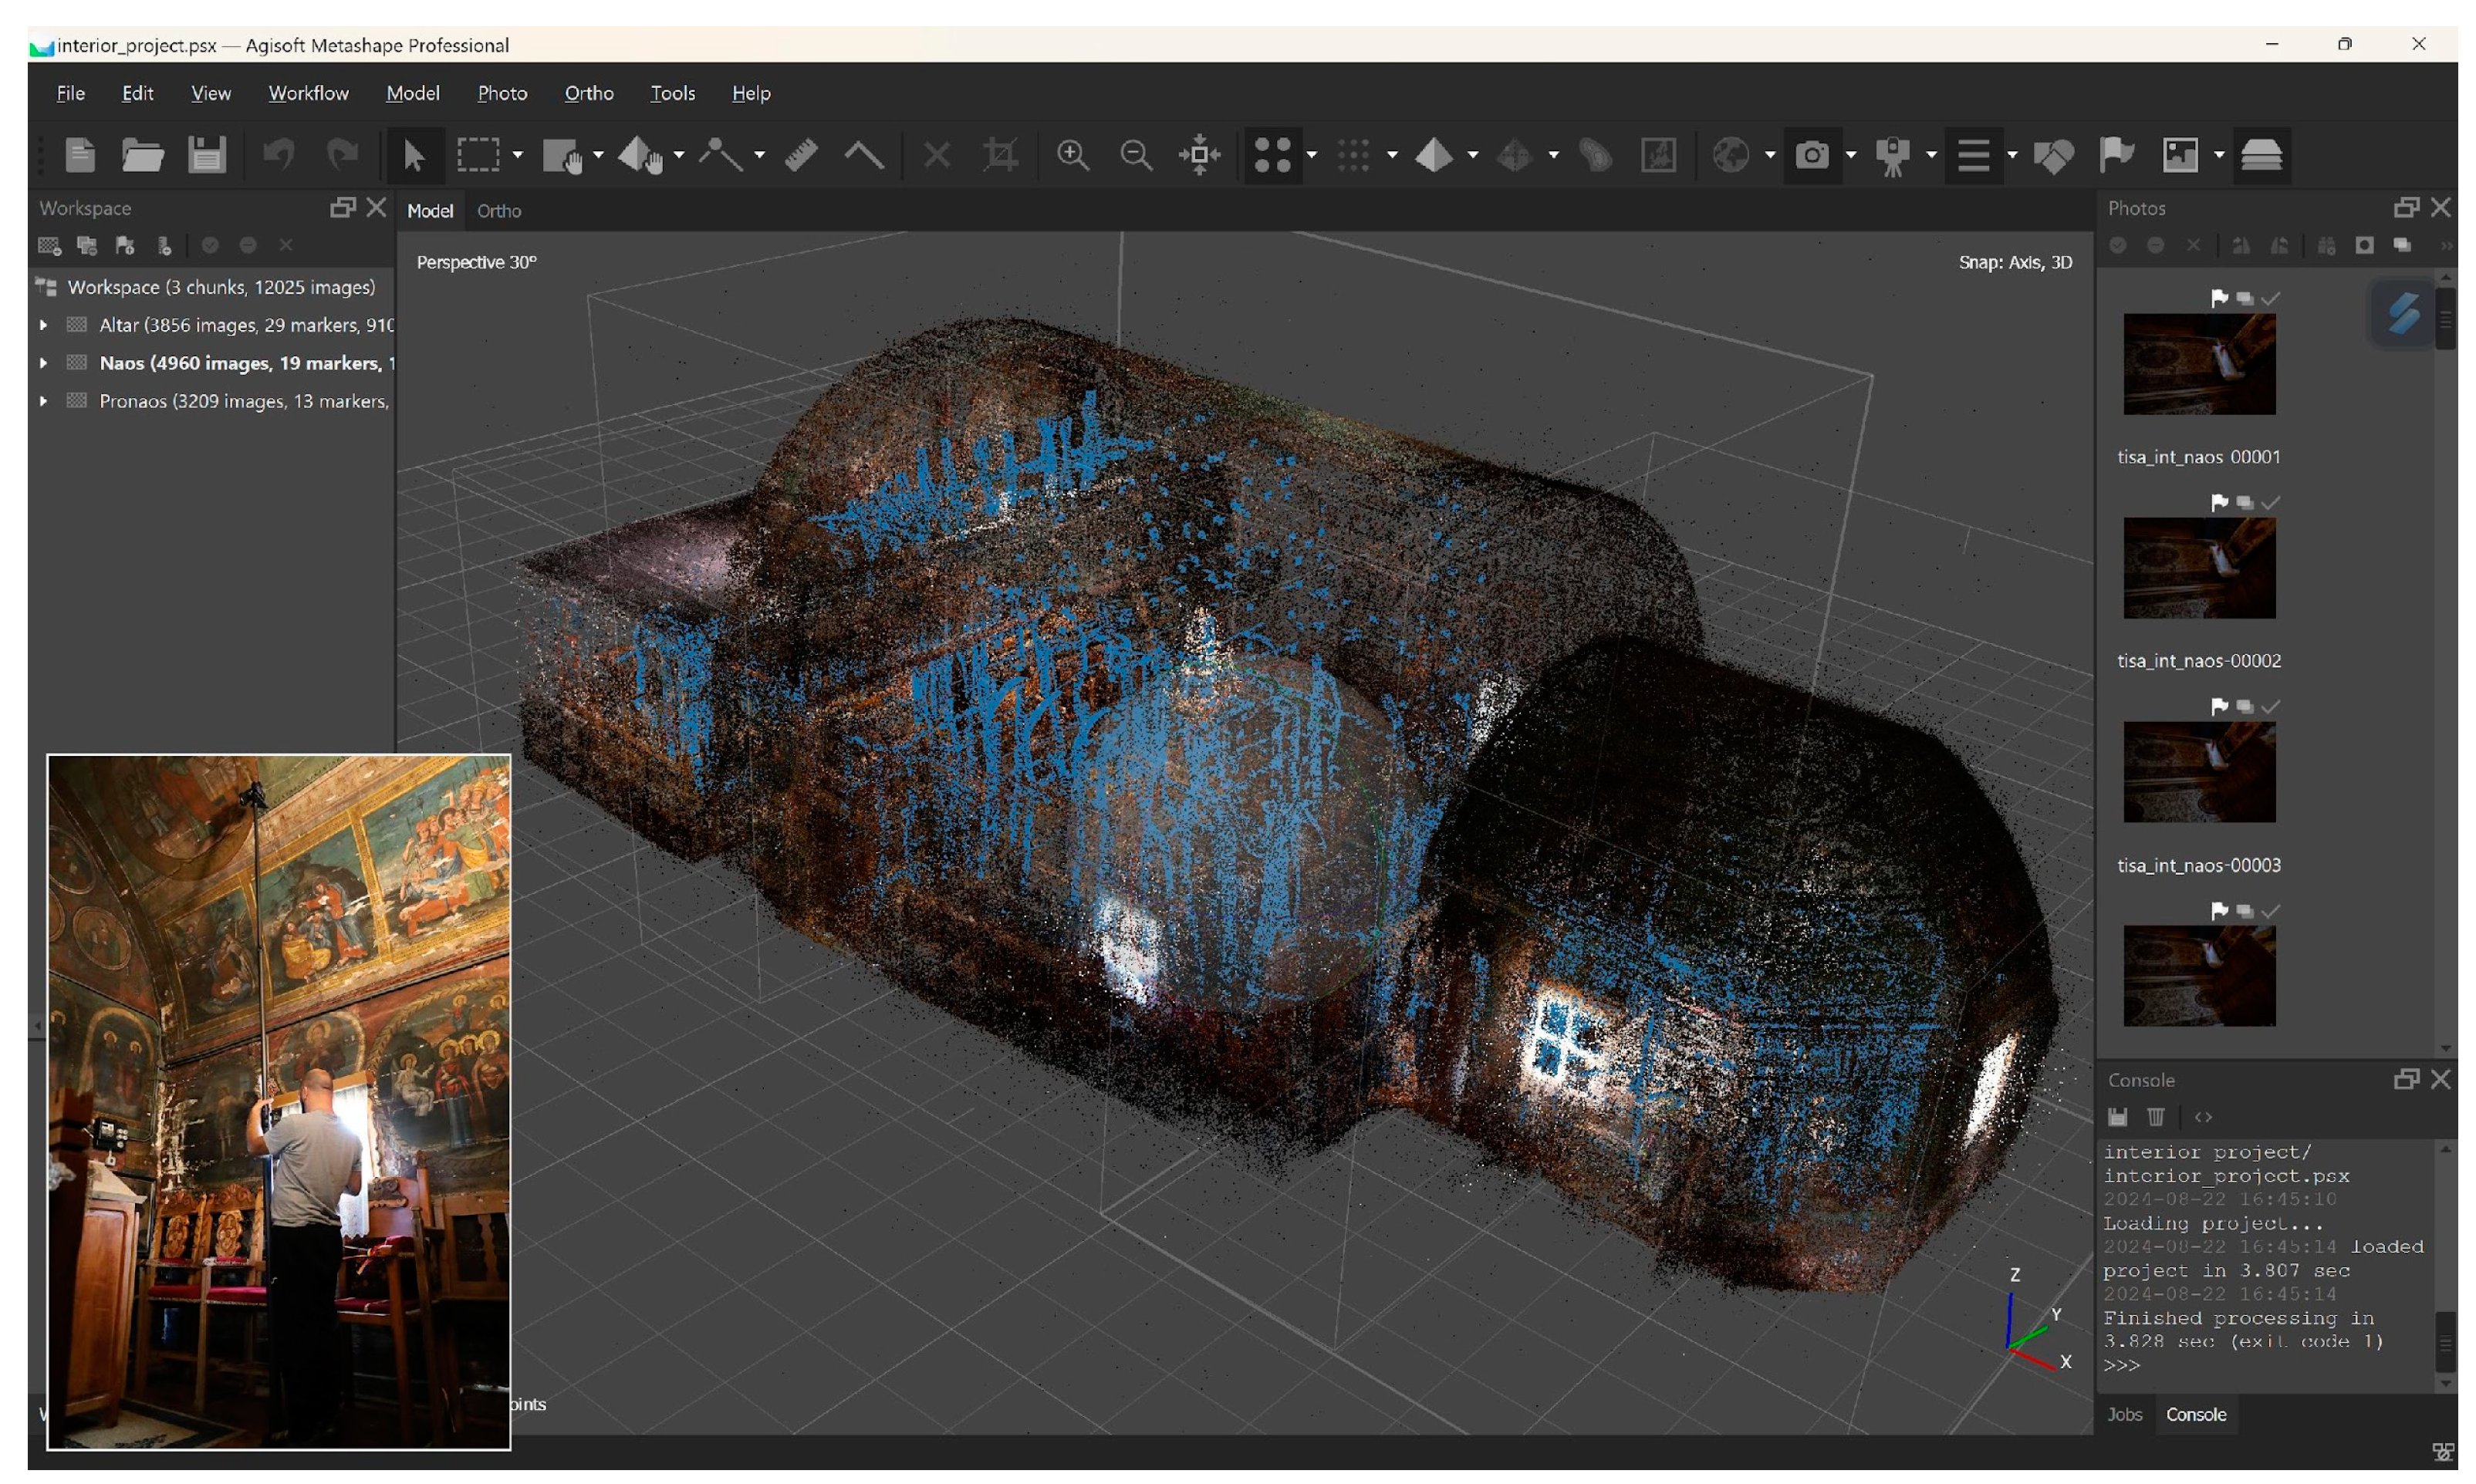Toggle Show Markers flag button

point(2116,155)
